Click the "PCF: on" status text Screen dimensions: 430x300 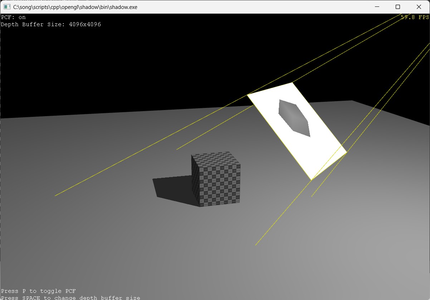click(13, 17)
